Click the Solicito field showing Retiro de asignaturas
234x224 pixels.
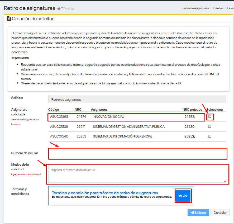pos(137,99)
